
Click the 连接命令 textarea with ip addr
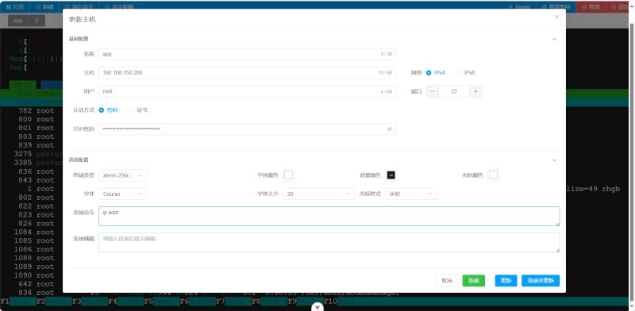point(329,217)
